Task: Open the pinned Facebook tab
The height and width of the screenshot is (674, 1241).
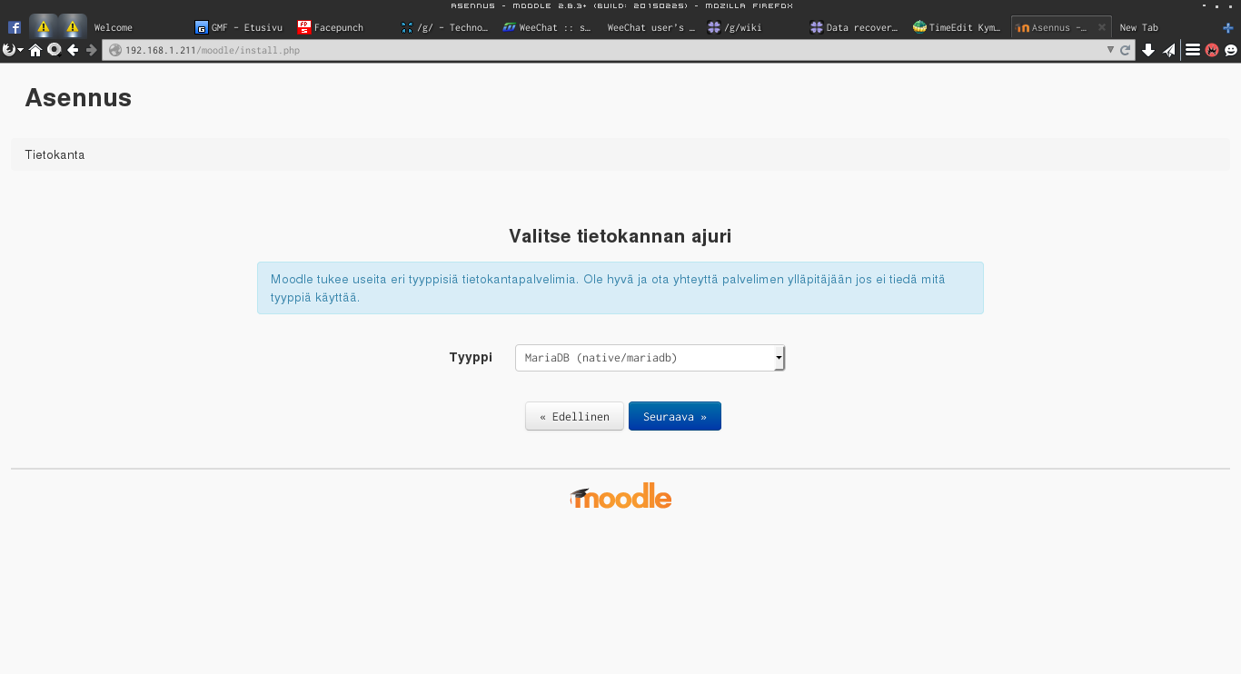Action: [x=15, y=27]
